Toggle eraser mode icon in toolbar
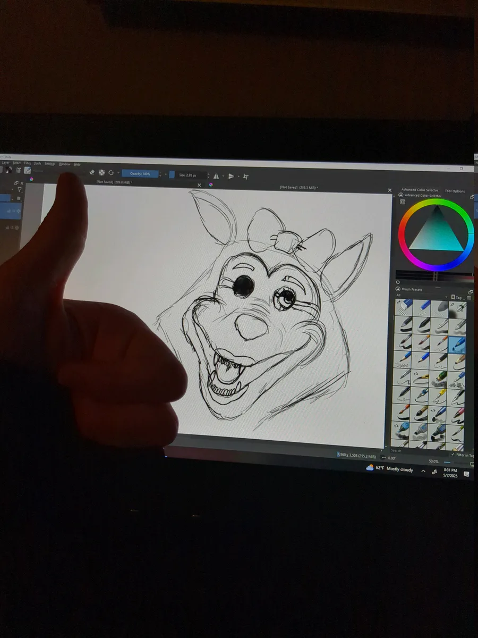478x638 pixels. click(92, 173)
